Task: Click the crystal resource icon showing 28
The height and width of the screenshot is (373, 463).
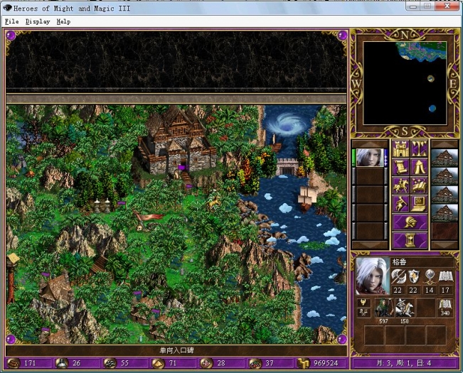Action: (x=206, y=363)
